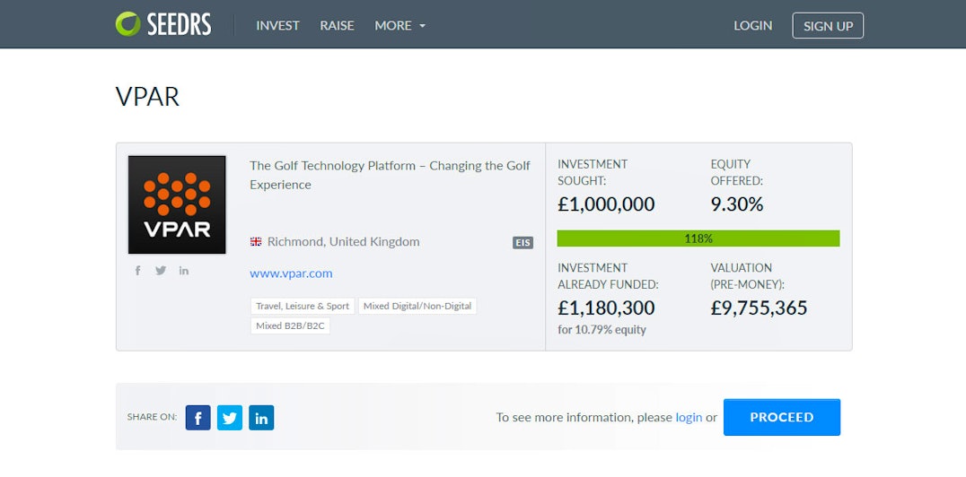Screen dimensions: 966x477
Task: Share on Facebook using blue button
Action: (198, 418)
